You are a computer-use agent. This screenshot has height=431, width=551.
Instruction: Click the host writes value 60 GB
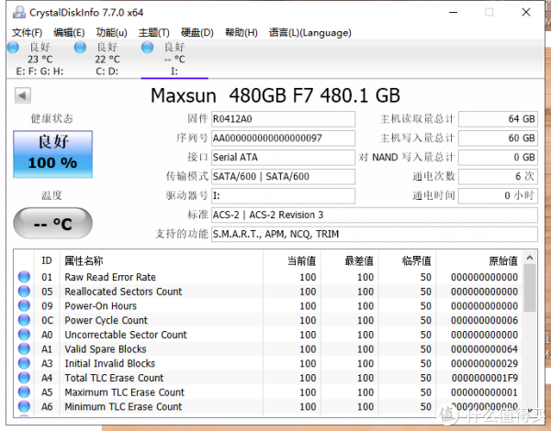tap(498, 138)
